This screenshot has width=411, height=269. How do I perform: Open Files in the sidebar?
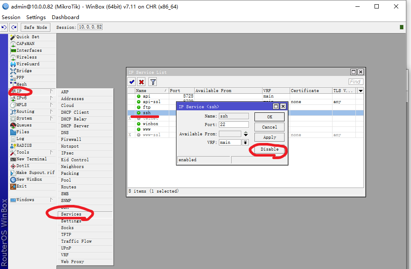33,132
